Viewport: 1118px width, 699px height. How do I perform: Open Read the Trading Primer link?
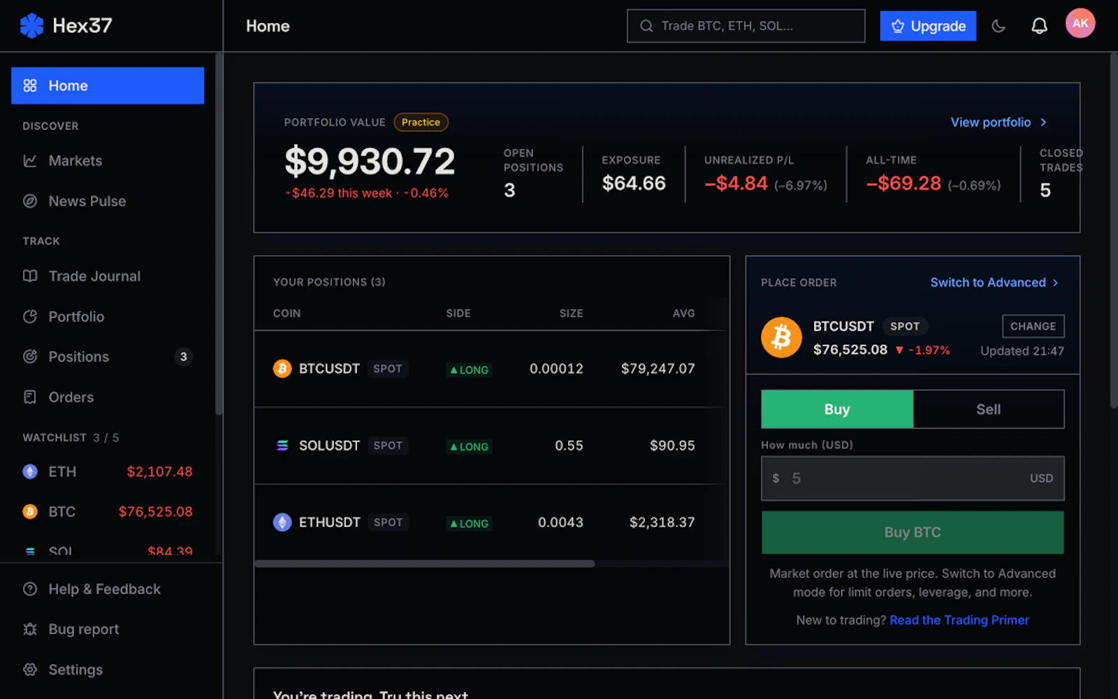pos(959,620)
